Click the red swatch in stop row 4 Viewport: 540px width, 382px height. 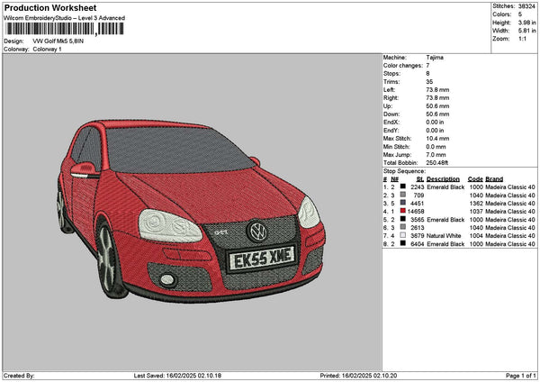tap(402, 211)
